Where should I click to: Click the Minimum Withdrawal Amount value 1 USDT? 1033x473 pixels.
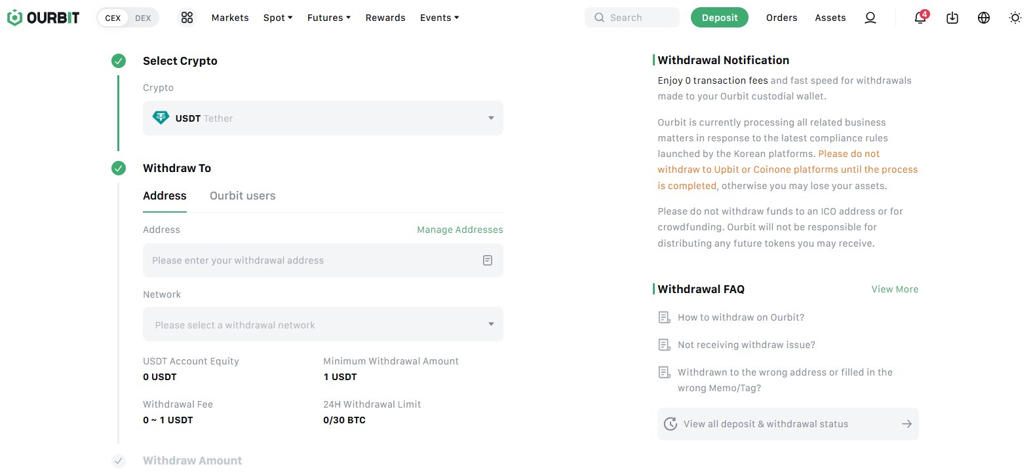tap(340, 377)
